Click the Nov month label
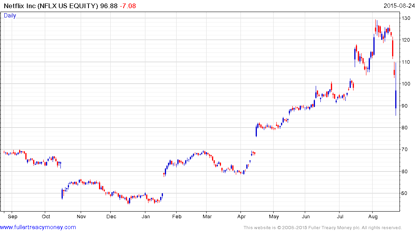 [x=81, y=216]
